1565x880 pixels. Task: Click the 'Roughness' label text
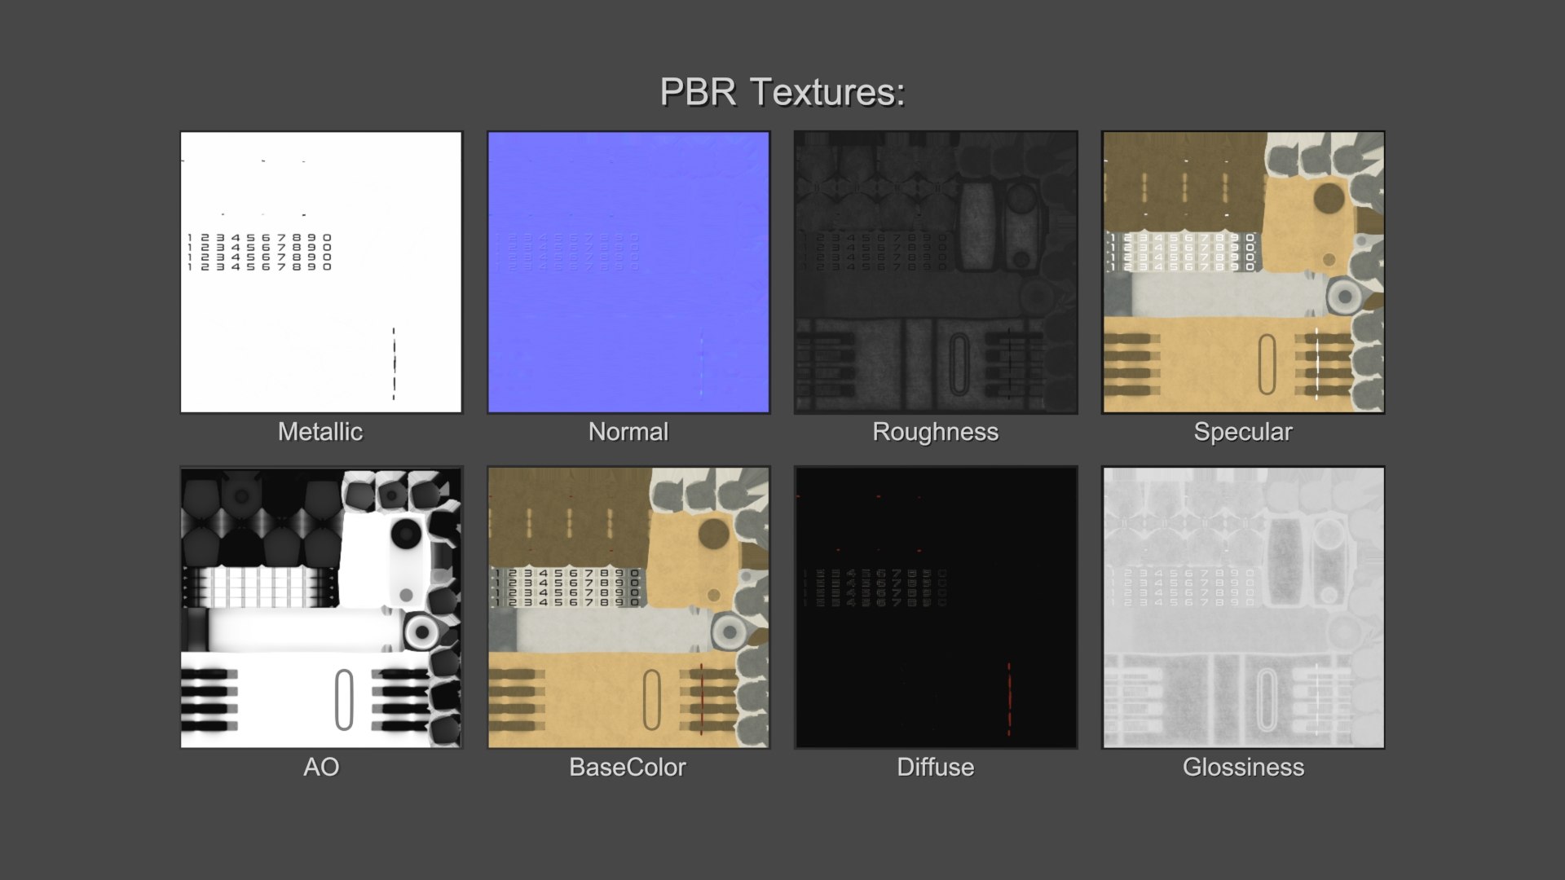pyautogui.click(x=935, y=432)
